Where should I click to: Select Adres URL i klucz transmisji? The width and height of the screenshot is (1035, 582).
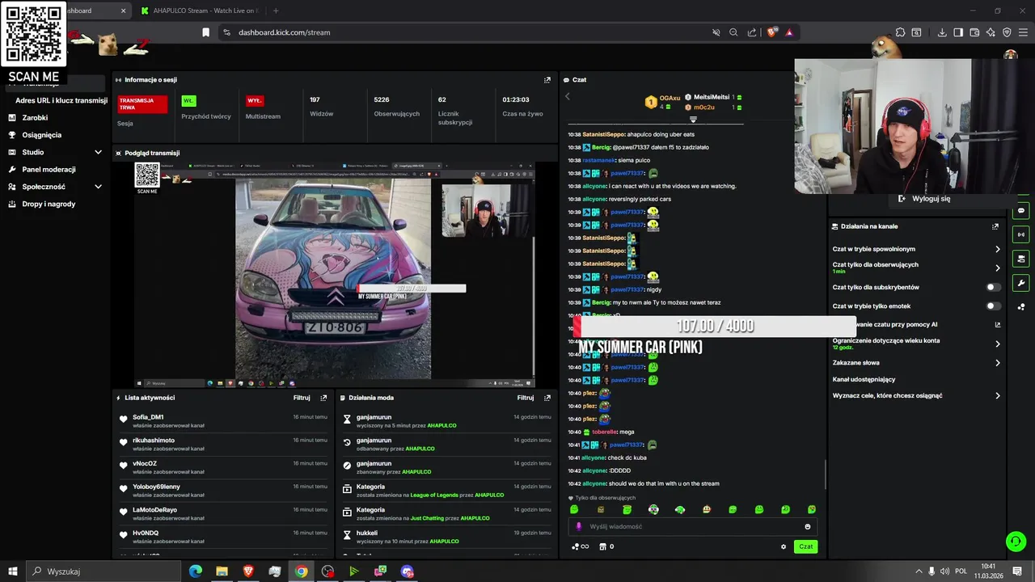tap(61, 100)
